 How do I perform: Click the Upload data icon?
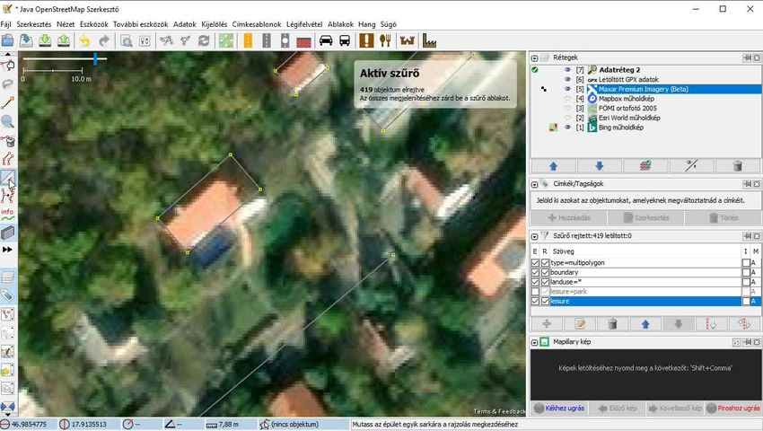click(64, 41)
